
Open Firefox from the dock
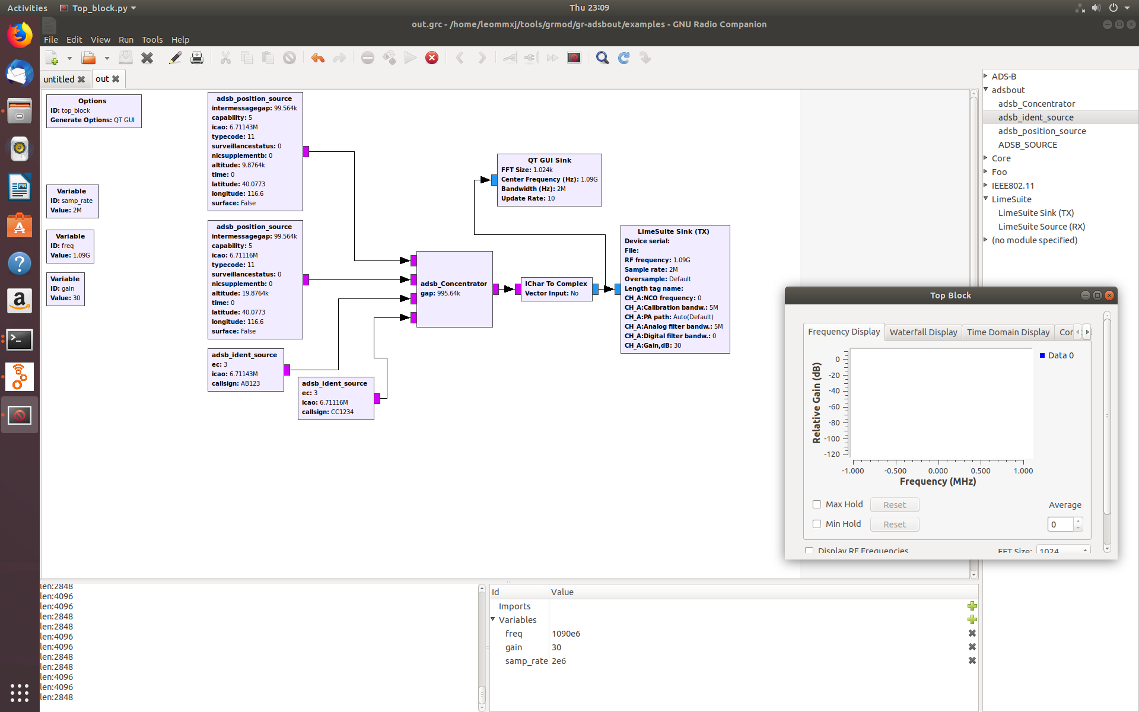(x=20, y=36)
